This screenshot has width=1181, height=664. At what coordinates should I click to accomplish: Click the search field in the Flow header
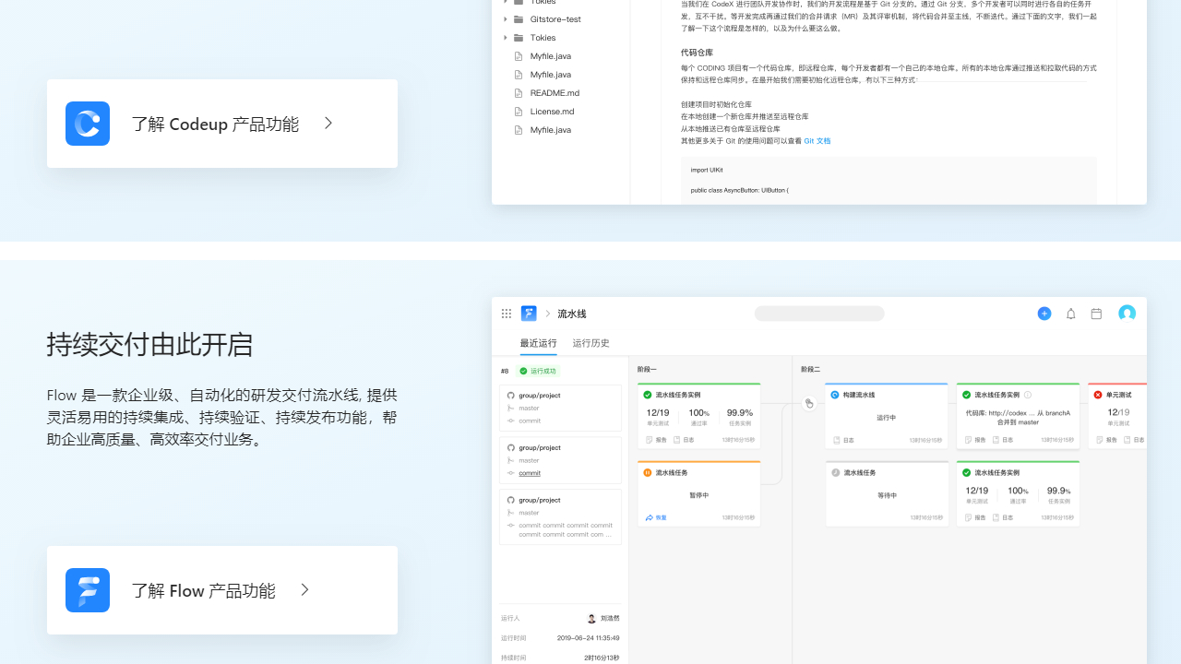point(818,314)
